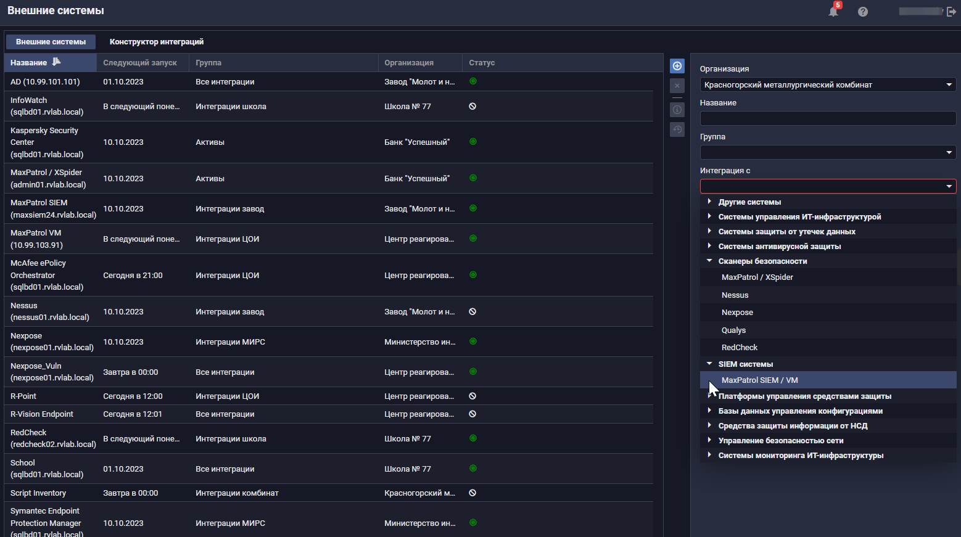This screenshot has height=537, width=961.
Task: Select the Внешние системы tab
Action: pyautogui.click(x=51, y=42)
